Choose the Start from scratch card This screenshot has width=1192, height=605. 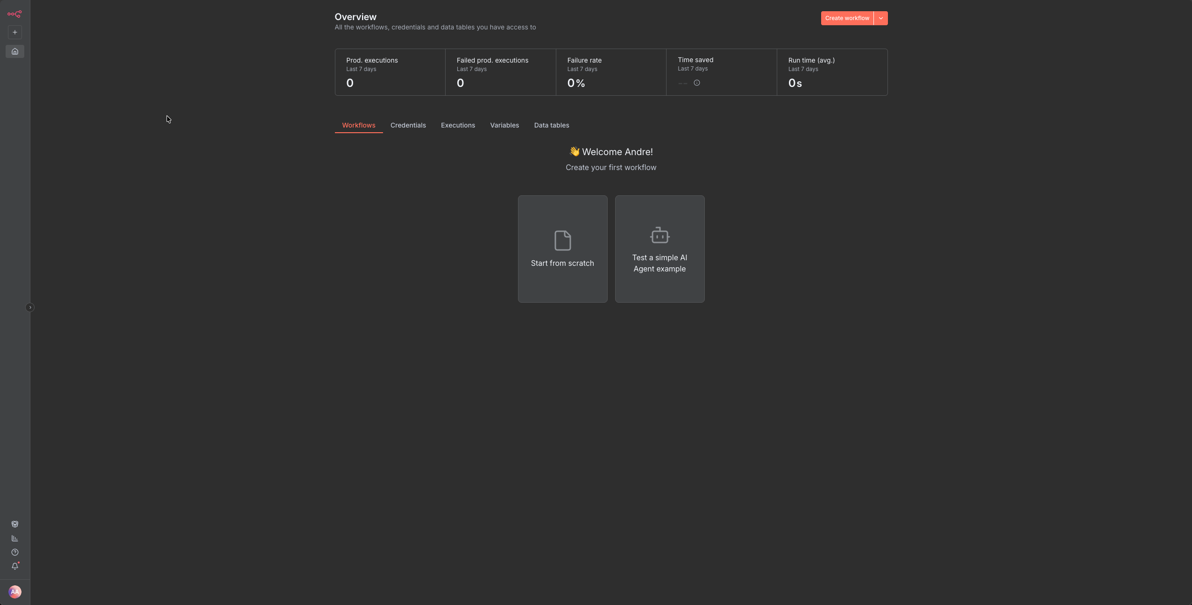(x=562, y=249)
